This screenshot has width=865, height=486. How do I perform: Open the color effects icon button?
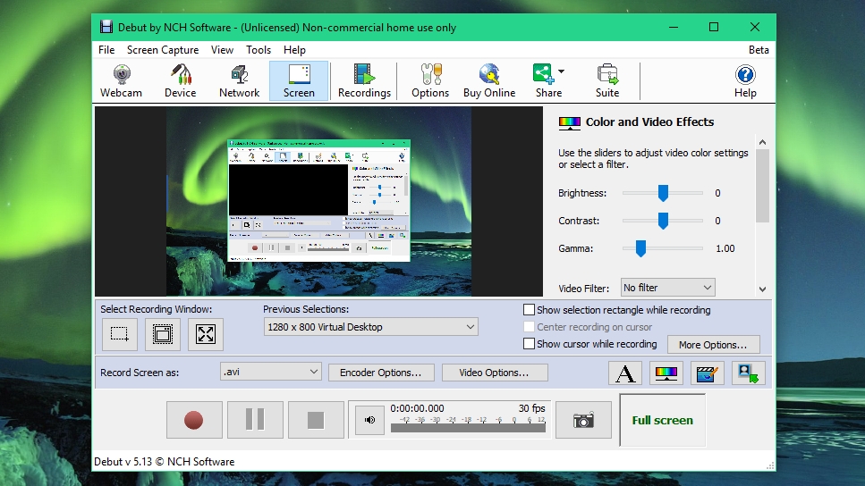tap(666, 373)
